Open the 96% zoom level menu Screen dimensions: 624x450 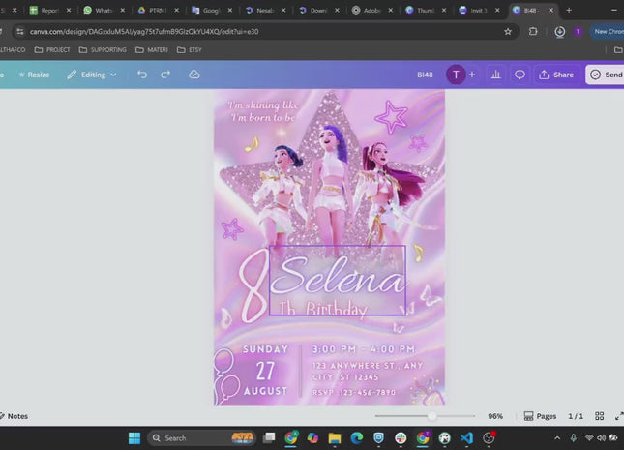tap(495, 416)
